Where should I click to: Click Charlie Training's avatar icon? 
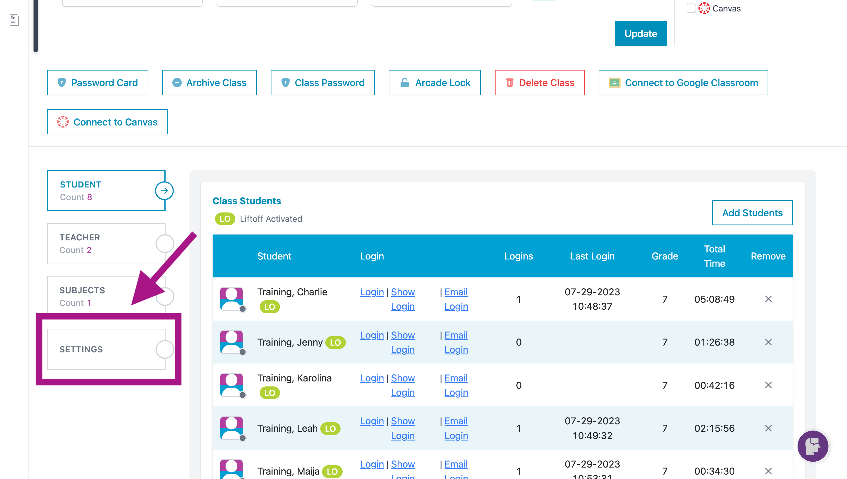231,299
